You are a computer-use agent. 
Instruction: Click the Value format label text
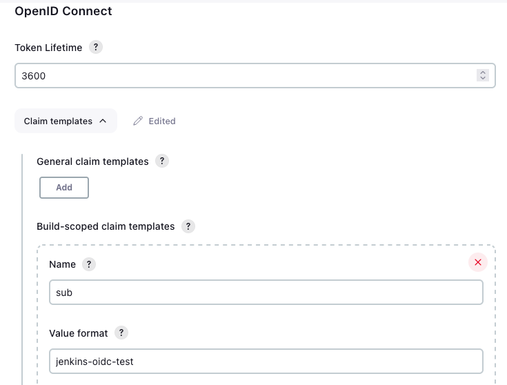coord(79,333)
